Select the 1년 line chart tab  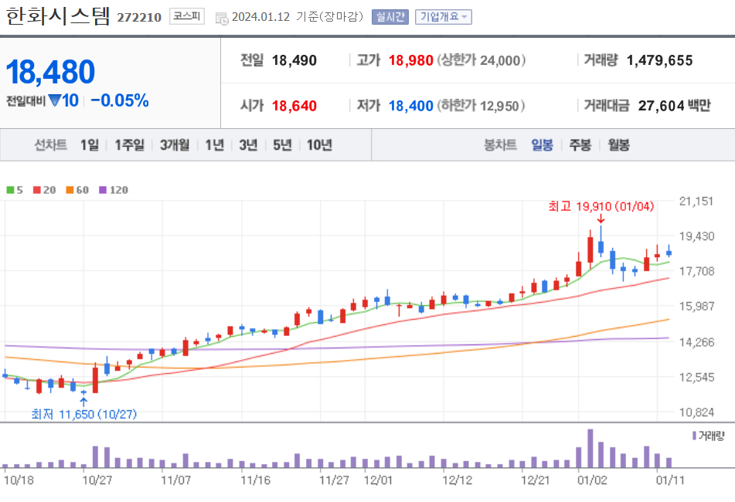pos(215,145)
